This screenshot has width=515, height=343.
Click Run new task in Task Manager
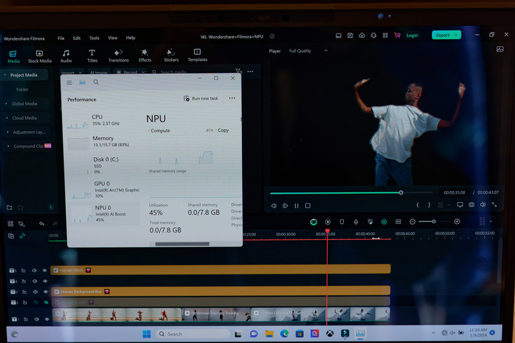coord(201,98)
